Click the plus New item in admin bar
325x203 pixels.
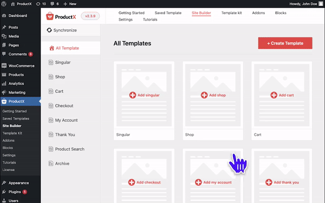tap(70, 4)
